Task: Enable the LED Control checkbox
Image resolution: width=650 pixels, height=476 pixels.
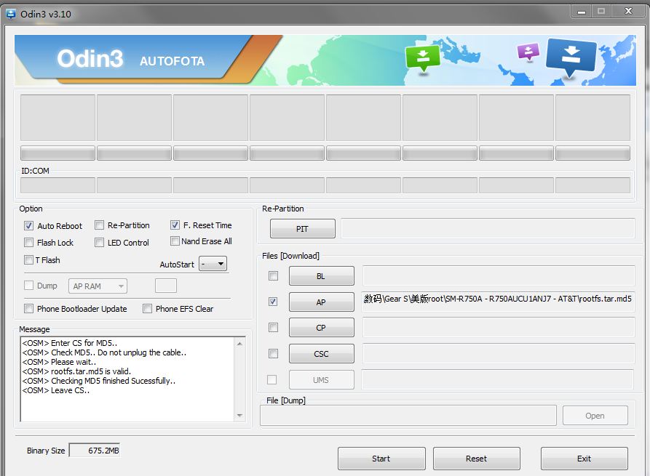Action: pyautogui.click(x=99, y=243)
